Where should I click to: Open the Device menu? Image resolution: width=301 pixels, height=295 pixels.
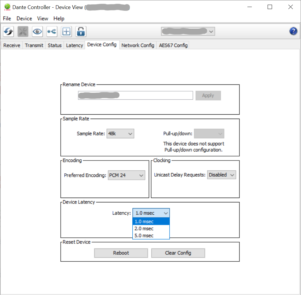click(x=24, y=19)
